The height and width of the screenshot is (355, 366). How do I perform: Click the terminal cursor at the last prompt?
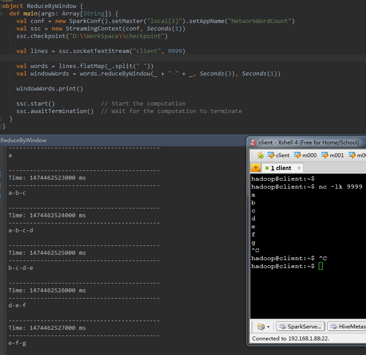(321, 266)
